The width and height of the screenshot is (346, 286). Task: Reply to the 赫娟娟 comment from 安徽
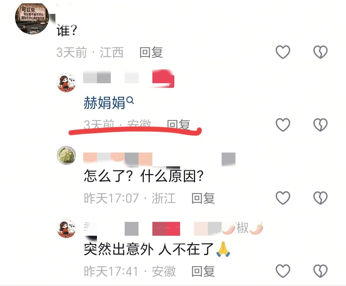[x=179, y=125]
